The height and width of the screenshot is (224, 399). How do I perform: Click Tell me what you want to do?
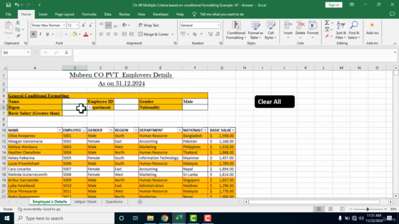(x=222, y=14)
